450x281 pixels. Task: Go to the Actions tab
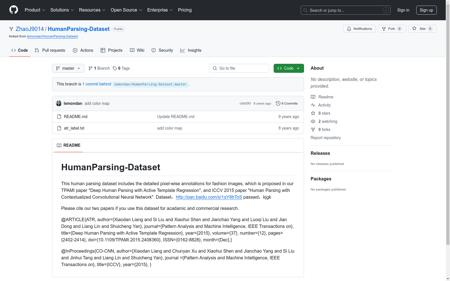(83, 50)
